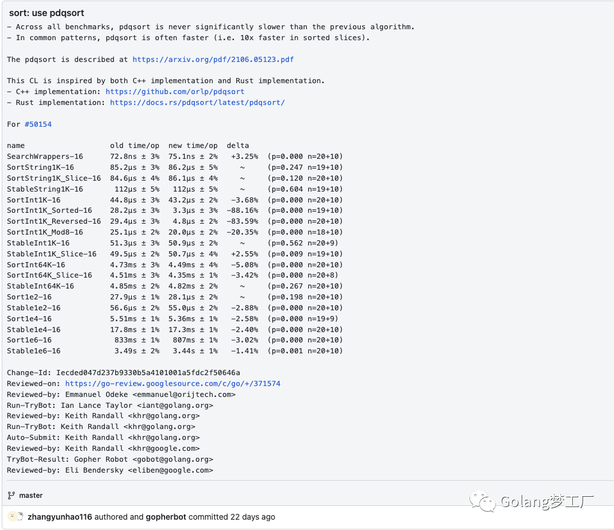
Task: Click the Auto-Submit Keith Randall line
Action: (103, 438)
